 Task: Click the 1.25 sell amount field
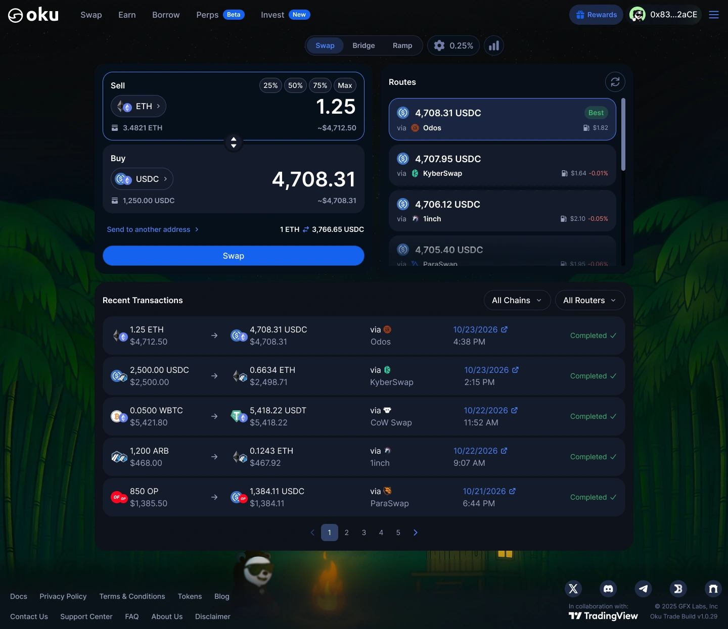[336, 107]
